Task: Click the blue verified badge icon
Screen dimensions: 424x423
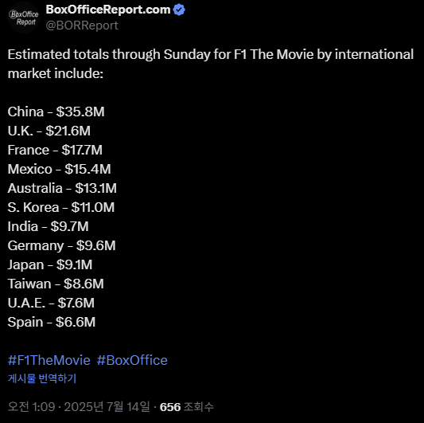Action: tap(179, 10)
